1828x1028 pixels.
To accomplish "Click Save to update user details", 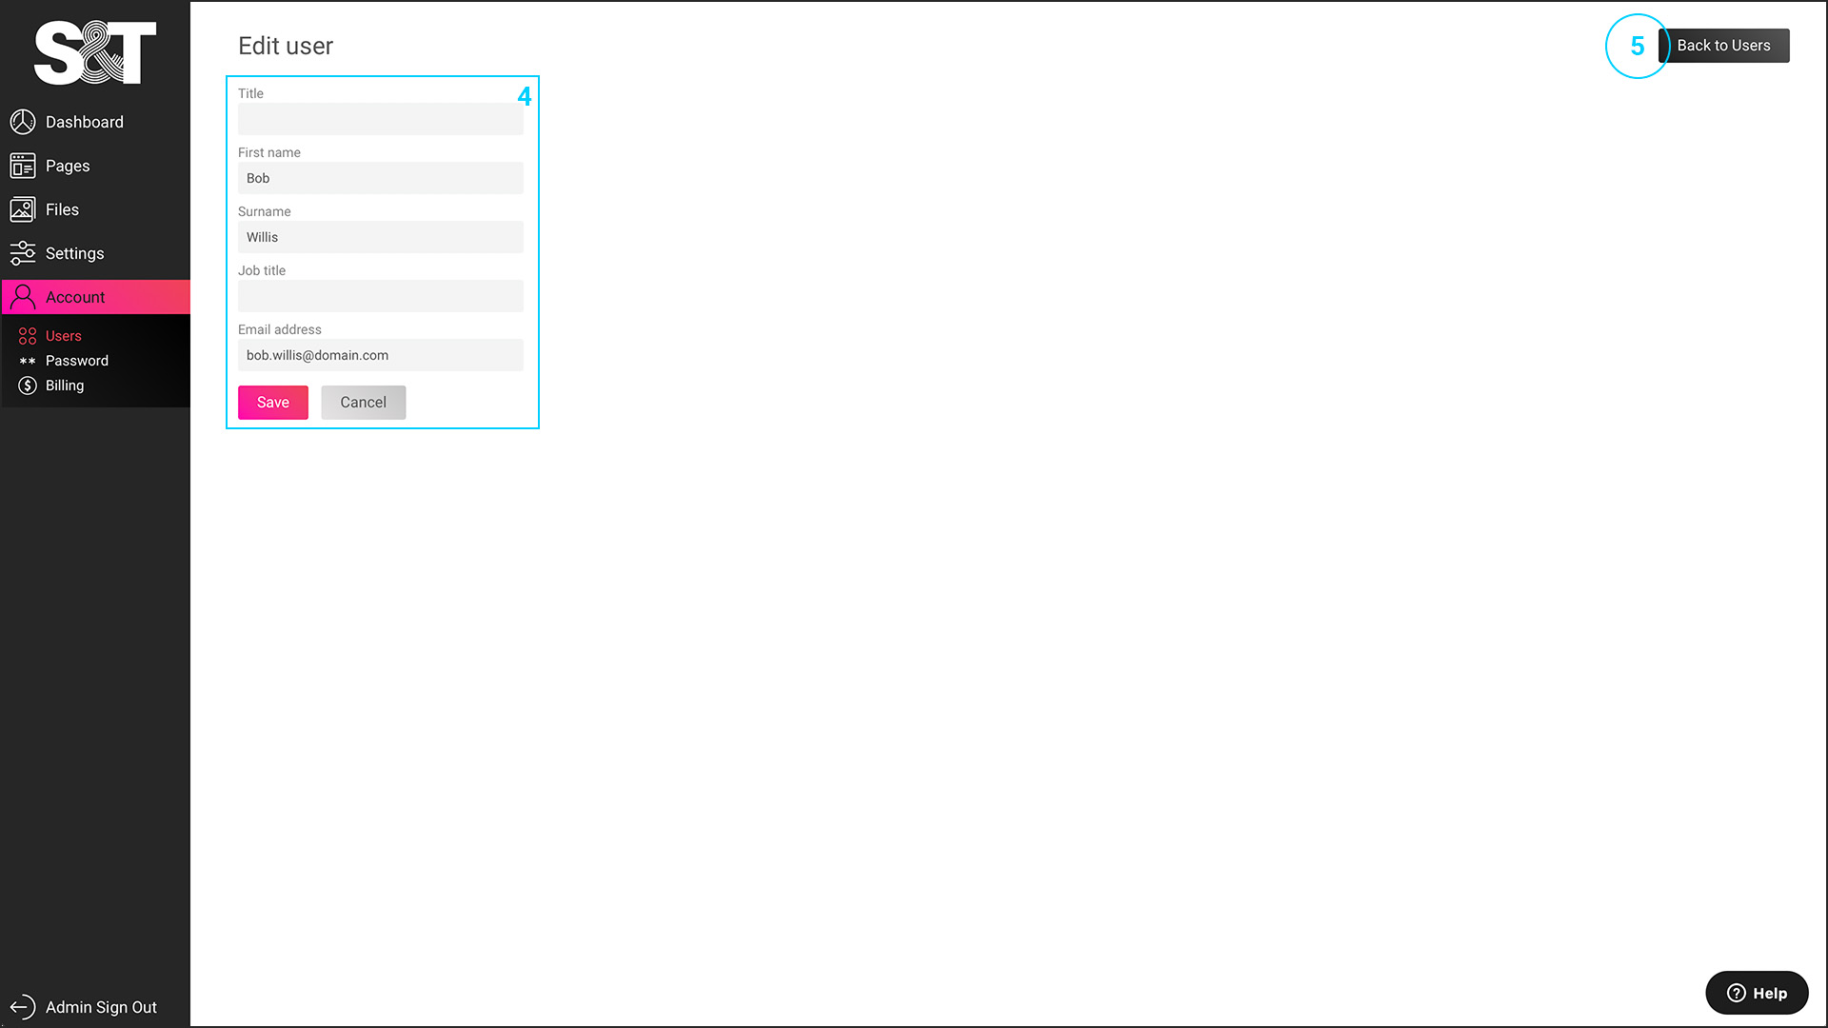I will click(272, 402).
